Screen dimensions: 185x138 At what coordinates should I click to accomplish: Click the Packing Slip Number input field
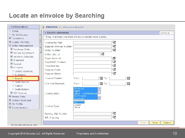92,113
